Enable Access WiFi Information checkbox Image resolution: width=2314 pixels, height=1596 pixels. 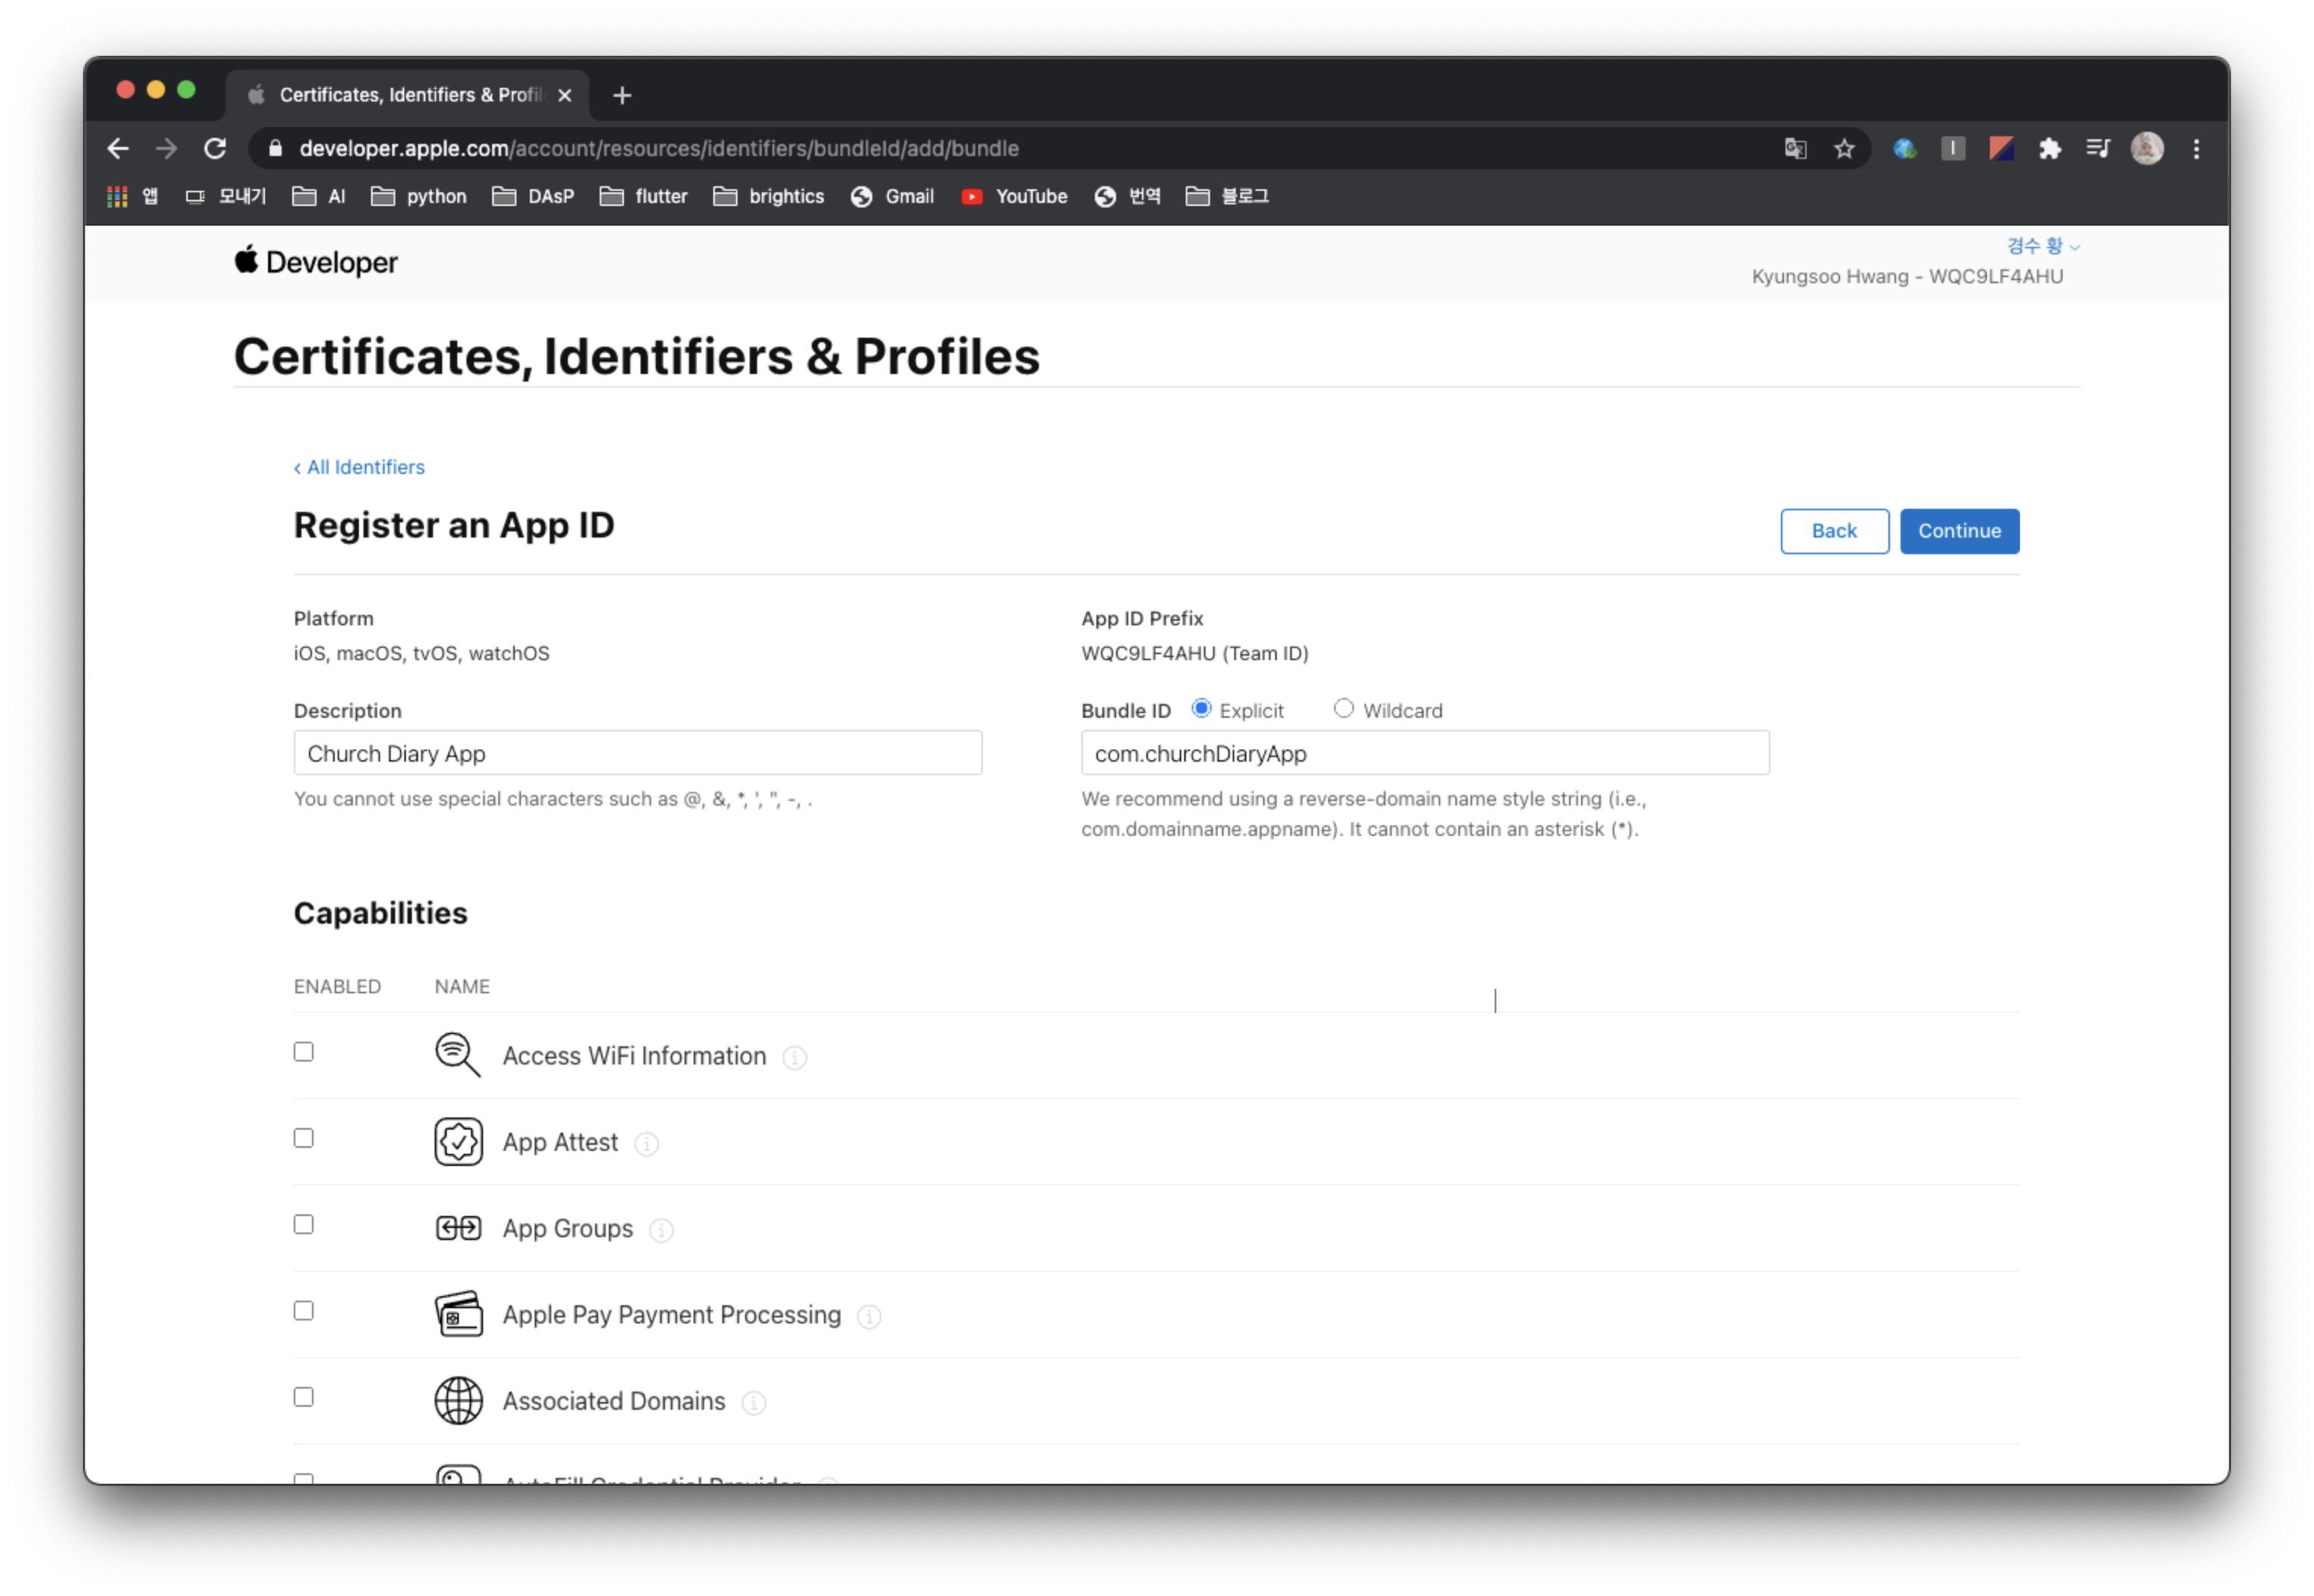pyautogui.click(x=304, y=1052)
